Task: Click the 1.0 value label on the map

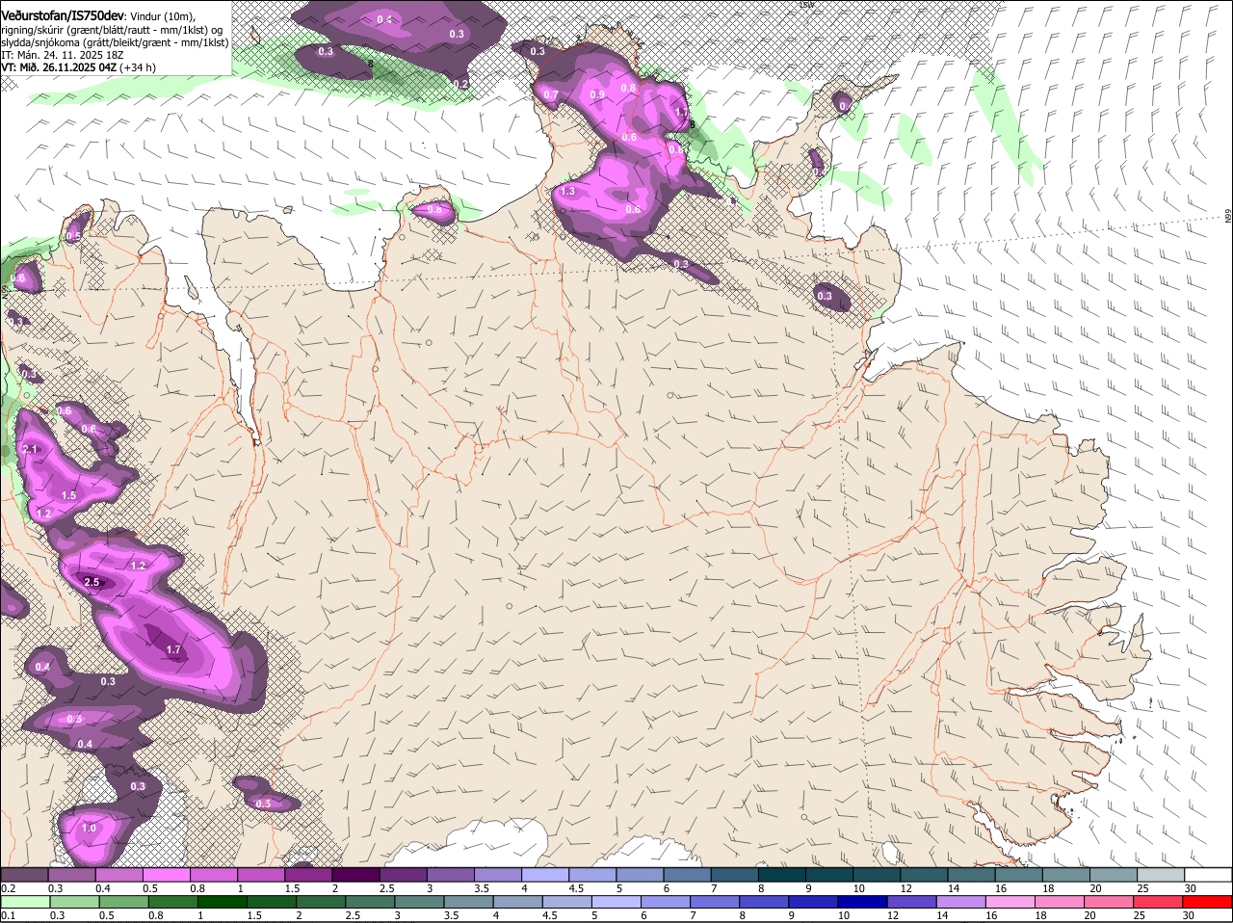Action: [89, 828]
